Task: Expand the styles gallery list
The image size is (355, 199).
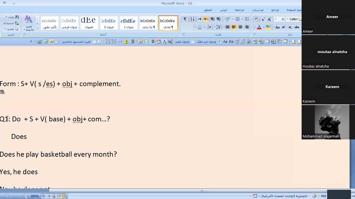Action: point(37,28)
